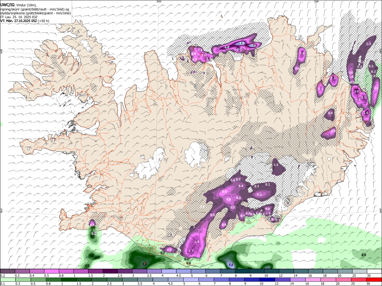Click the '8.6' snowfall value on the north coast
Image resolution: width=382 pixels, height=286 pixels.
[x=242, y=43]
